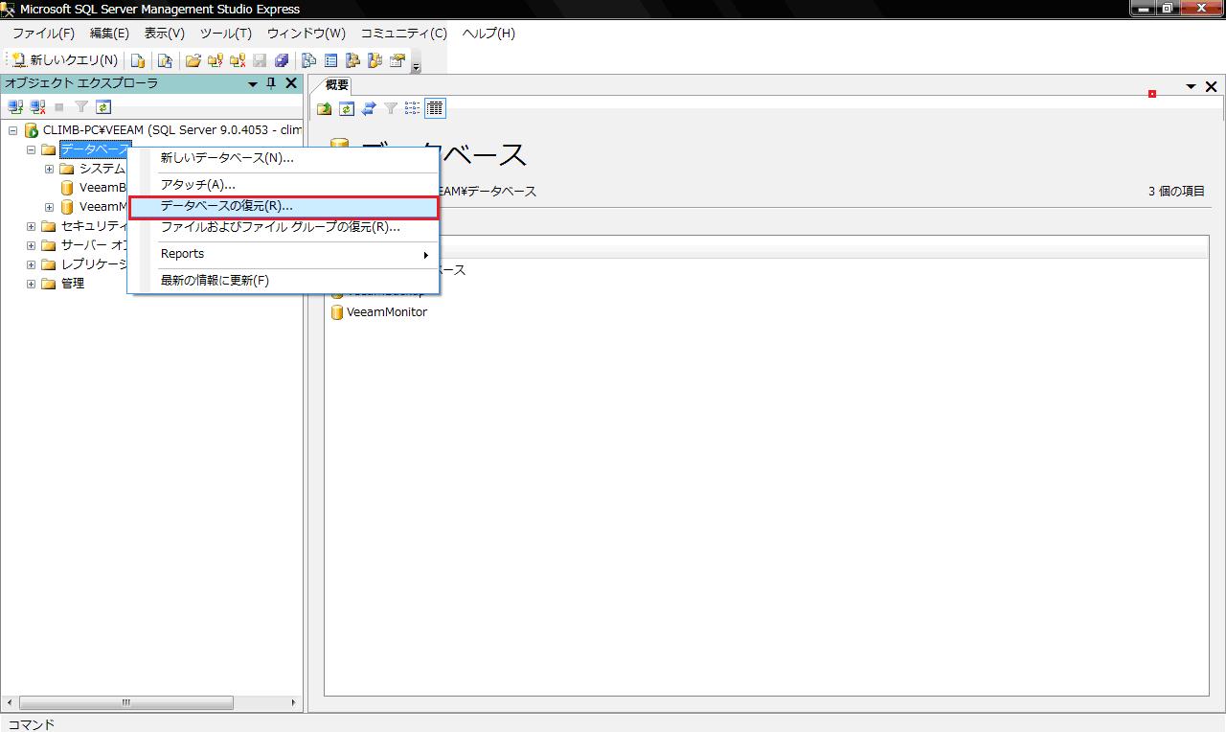Open the ヘルプ(H) menu

click(x=488, y=33)
